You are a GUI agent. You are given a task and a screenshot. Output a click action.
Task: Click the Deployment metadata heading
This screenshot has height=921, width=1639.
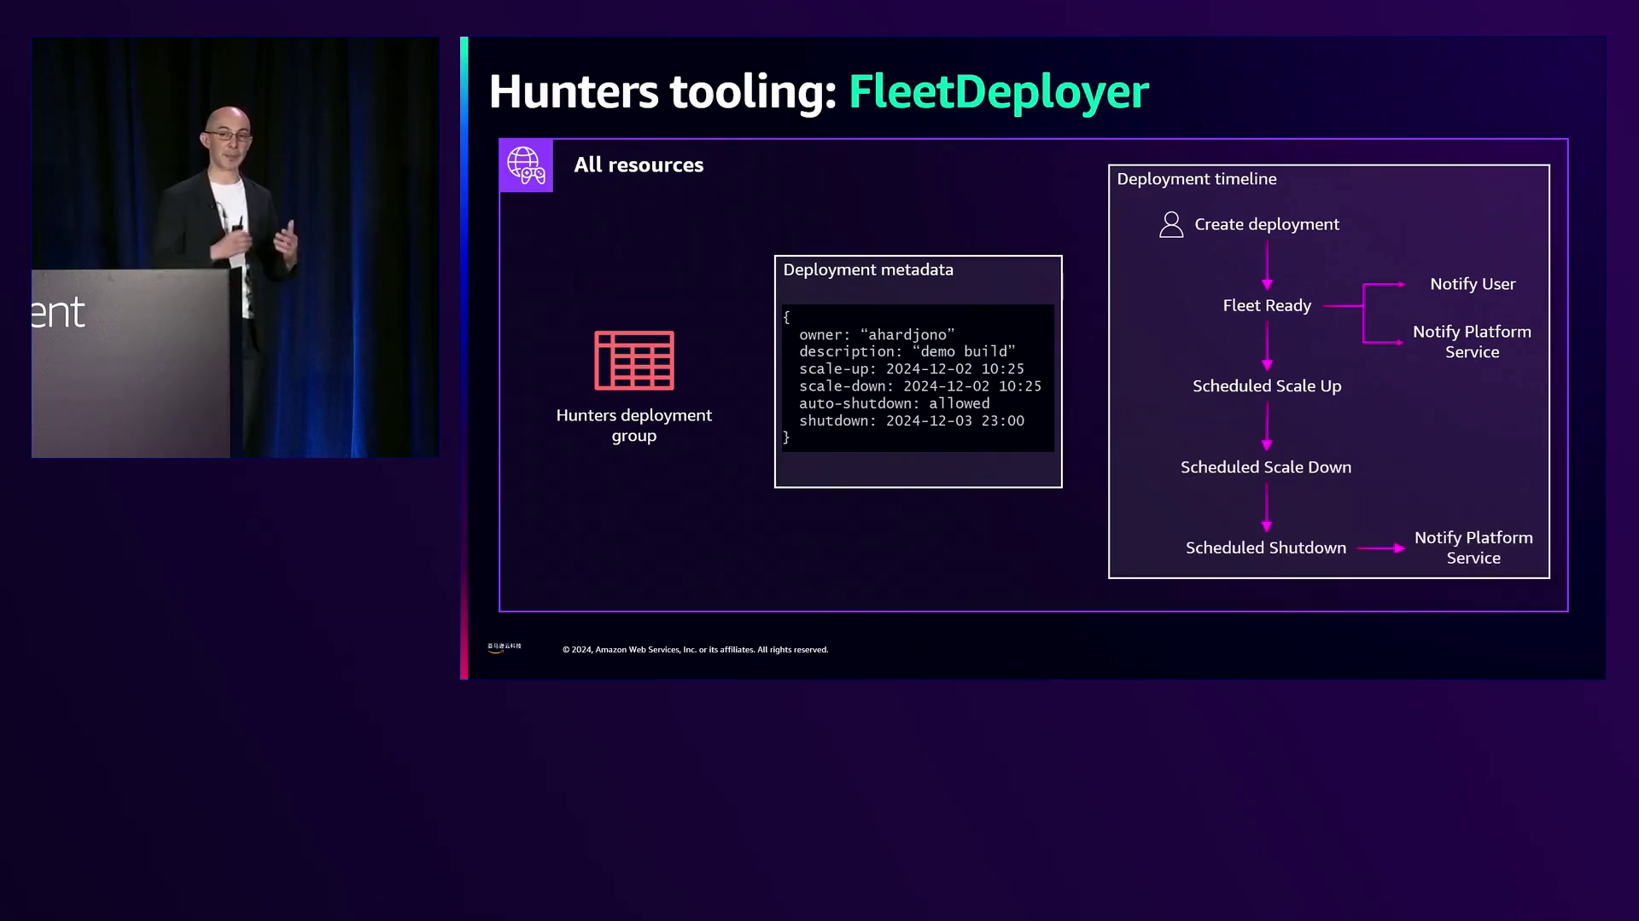coord(868,269)
